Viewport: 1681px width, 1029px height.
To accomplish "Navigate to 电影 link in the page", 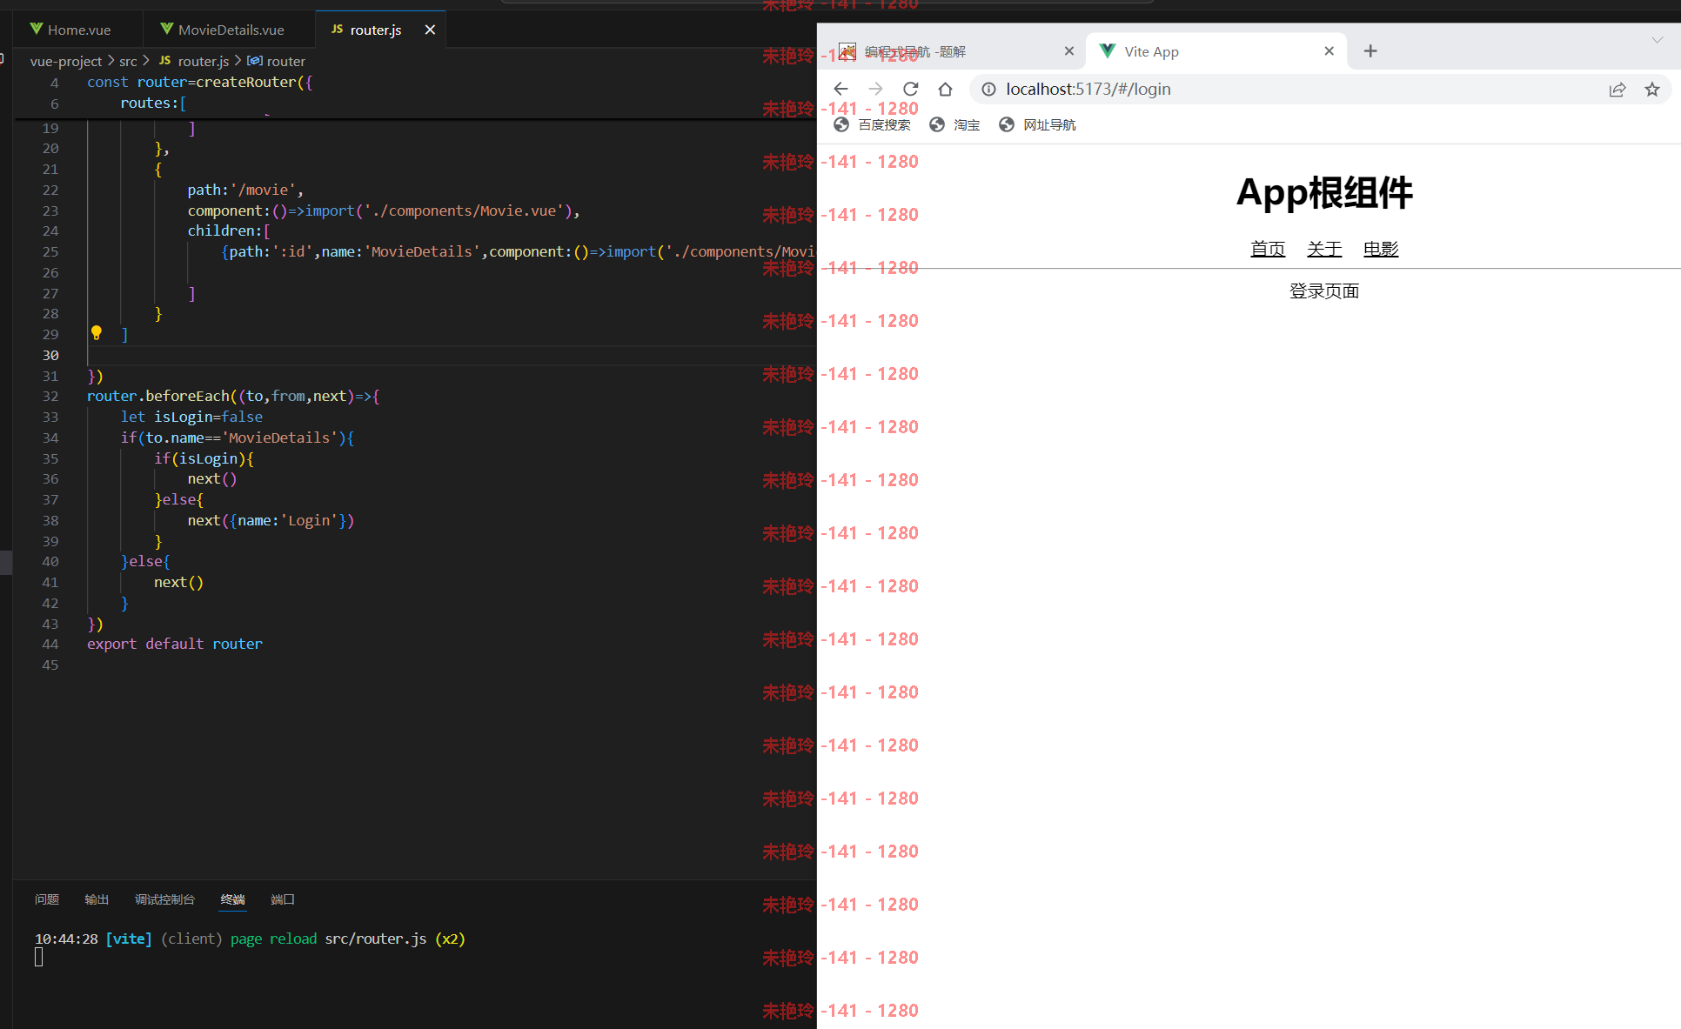I will coord(1381,249).
